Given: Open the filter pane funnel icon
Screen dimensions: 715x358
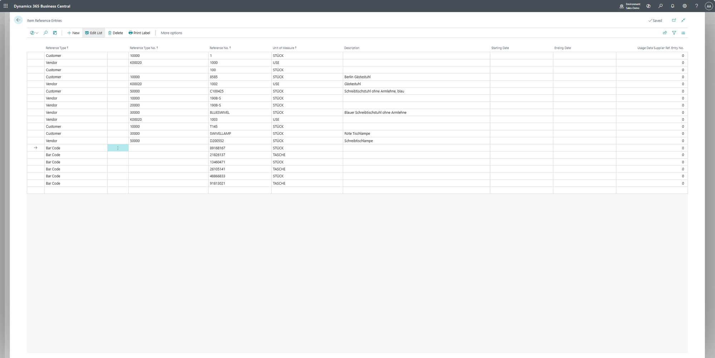Looking at the screenshot, I should coord(674,33).
